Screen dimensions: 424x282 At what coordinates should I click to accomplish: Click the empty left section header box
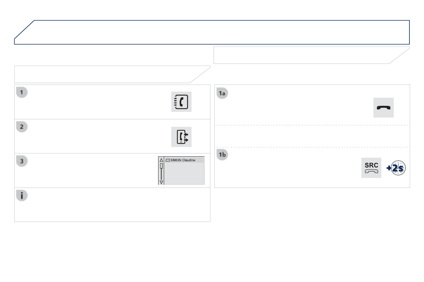(107, 74)
